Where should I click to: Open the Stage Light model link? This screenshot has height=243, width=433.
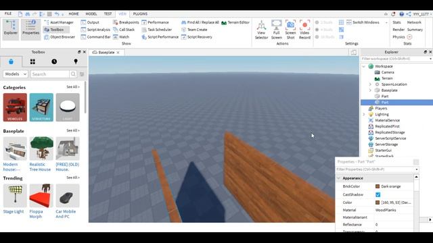pos(14,211)
